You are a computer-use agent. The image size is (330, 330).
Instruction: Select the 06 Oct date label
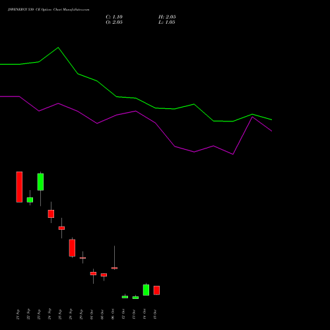point(113,314)
